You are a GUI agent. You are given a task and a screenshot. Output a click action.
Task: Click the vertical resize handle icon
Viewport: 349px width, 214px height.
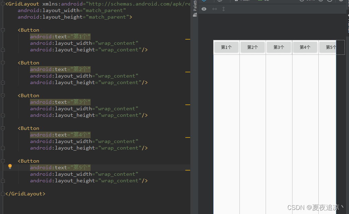[224, 9]
